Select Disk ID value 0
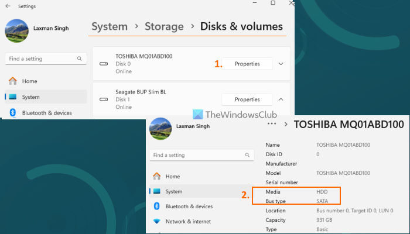Screen dimensions: 410x234 [x=317, y=154]
